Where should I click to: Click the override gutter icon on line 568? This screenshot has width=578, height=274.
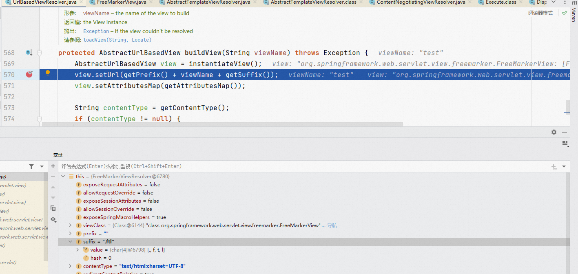pos(29,53)
